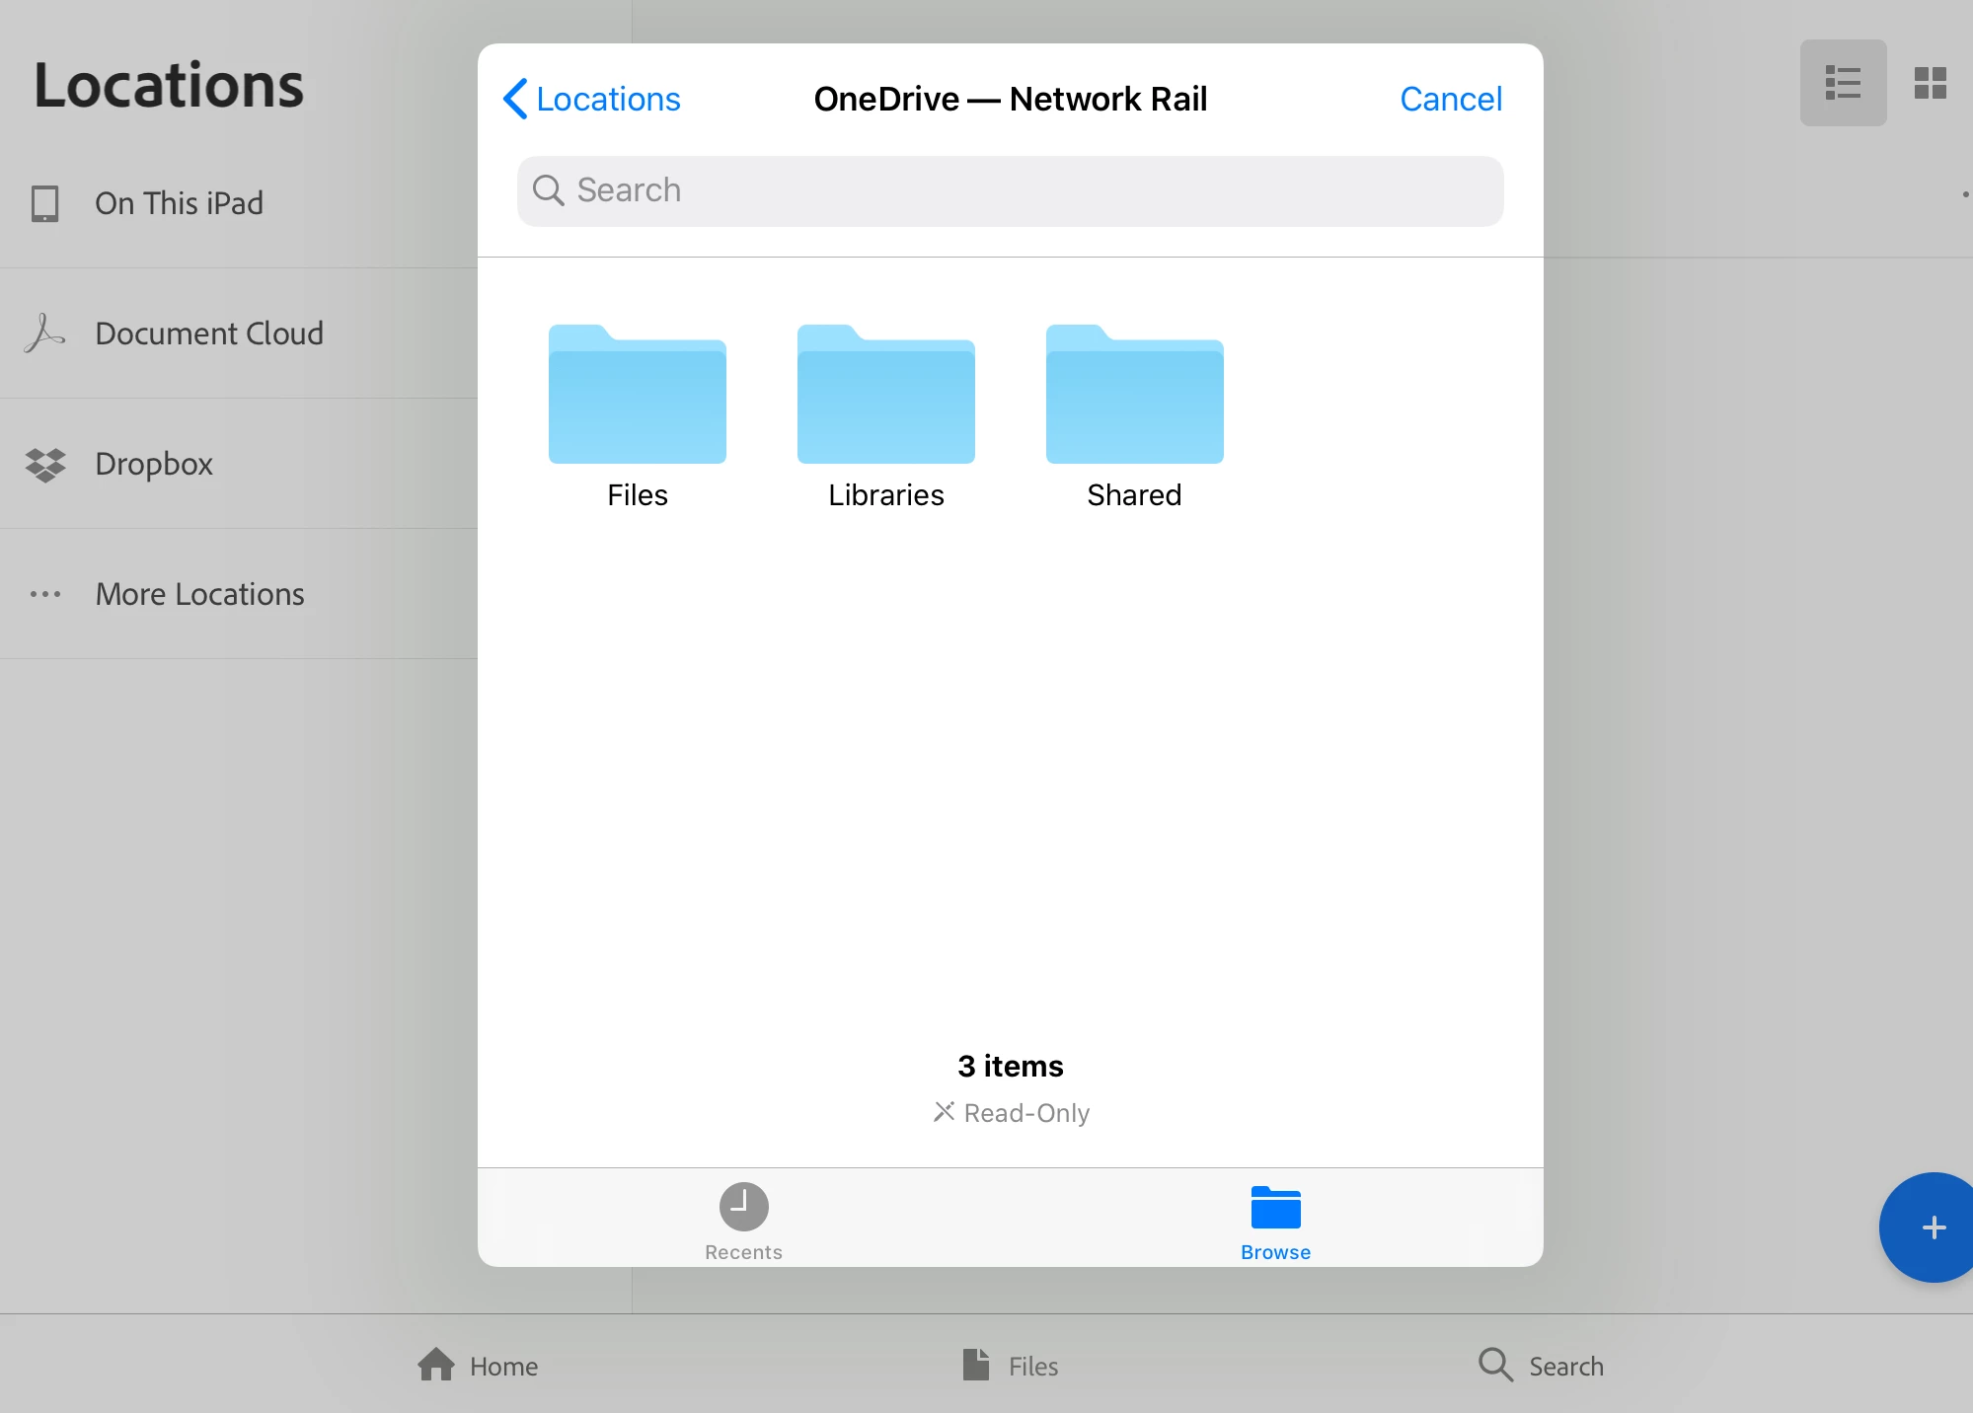Select the On This iPad device icon
Screen dimensions: 1973x1413
pyautogui.click(x=44, y=203)
